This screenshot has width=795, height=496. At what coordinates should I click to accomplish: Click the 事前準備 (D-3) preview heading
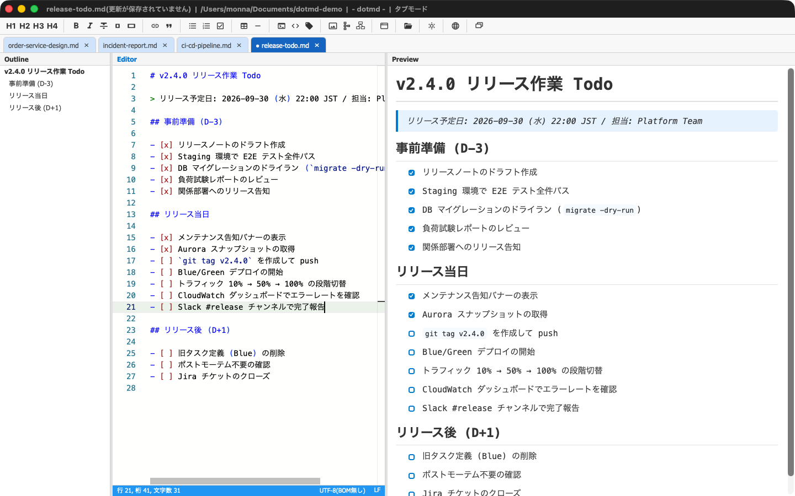443,148
